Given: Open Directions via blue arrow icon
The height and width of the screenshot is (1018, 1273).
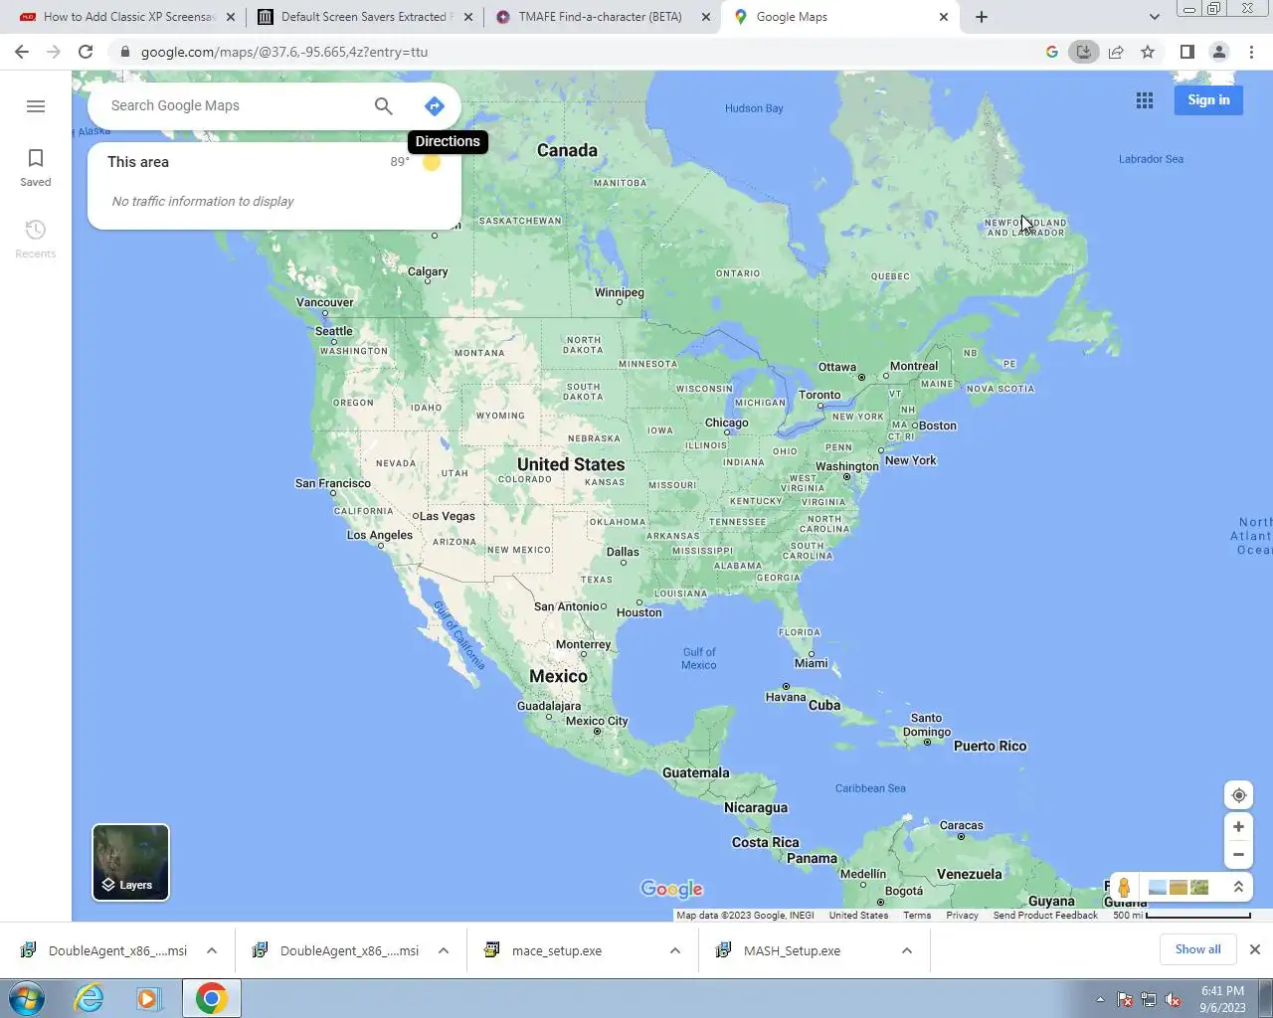Looking at the screenshot, I should [x=435, y=106].
